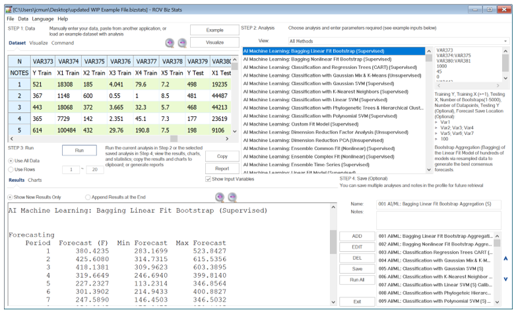This screenshot has width=518, height=314.
Task: Click the Save button
Action: pyautogui.click(x=357, y=269)
